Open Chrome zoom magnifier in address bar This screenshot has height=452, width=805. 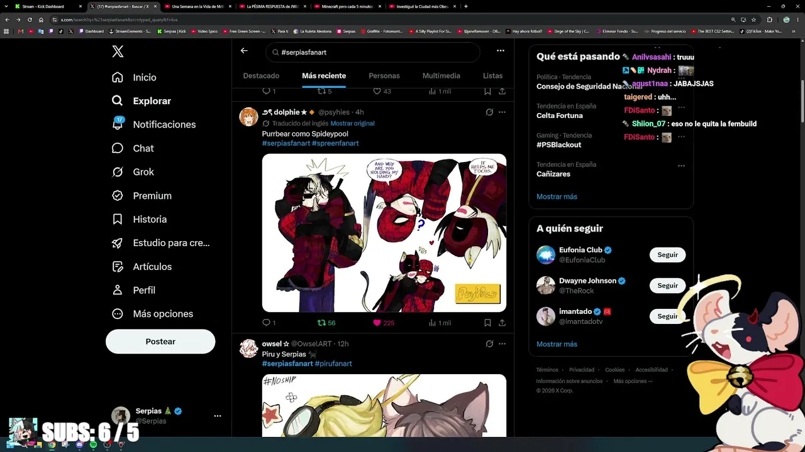click(x=733, y=19)
